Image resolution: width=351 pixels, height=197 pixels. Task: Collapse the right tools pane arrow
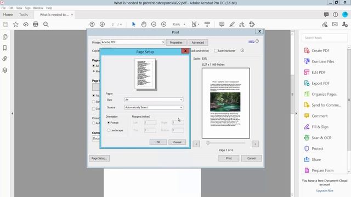pyautogui.click(x=296, y=113)
